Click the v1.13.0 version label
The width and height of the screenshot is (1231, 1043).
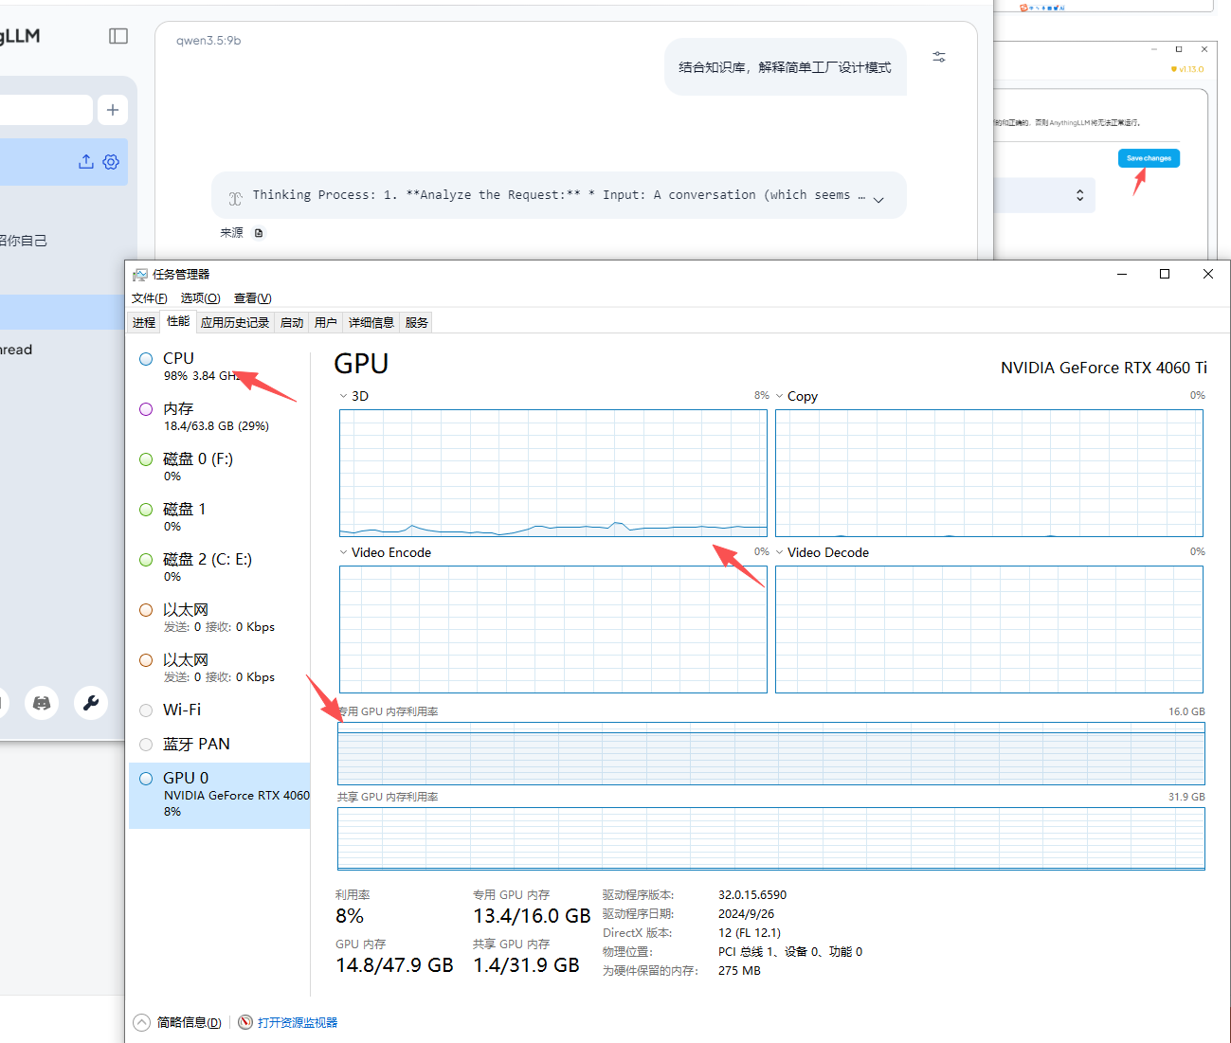(x=1191, y=69)
